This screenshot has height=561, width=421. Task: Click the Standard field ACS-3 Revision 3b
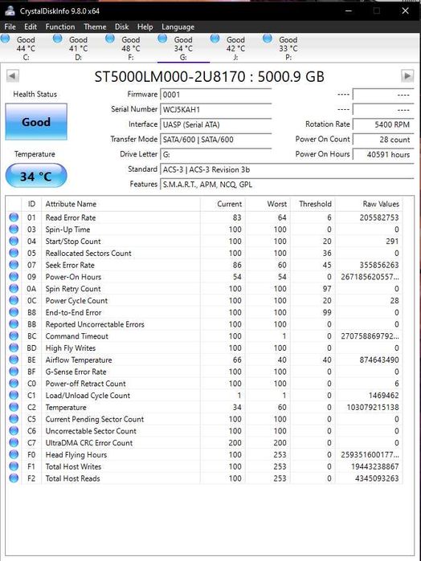point(287,169)
